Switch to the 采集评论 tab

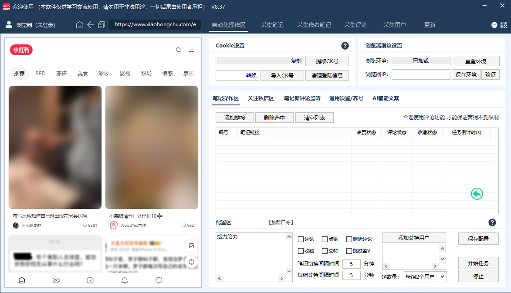[355, 25]
